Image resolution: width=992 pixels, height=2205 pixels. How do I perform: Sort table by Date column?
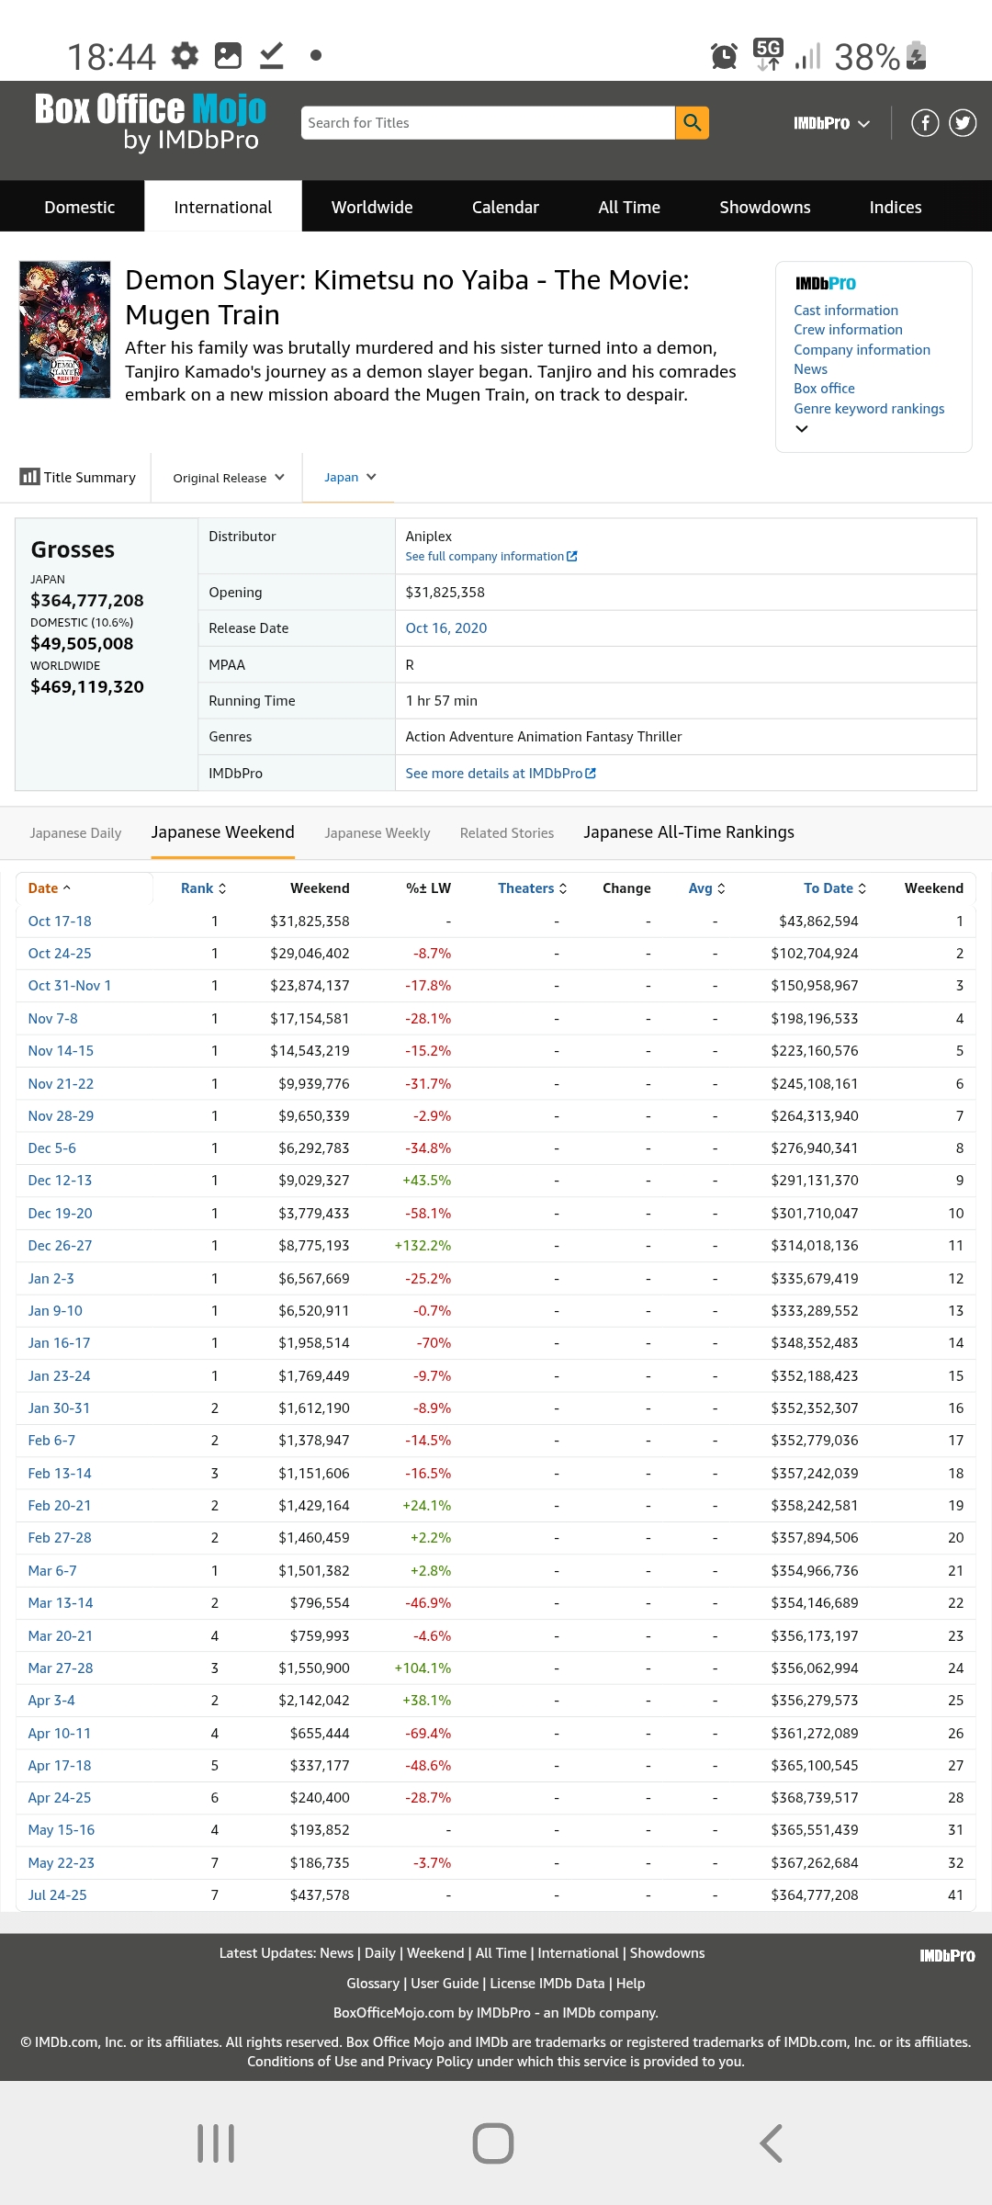coord(50,888)
